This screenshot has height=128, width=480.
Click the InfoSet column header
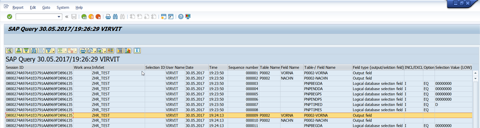tap(118, 68)
